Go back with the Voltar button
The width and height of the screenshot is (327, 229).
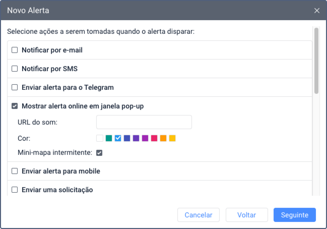[x=246, y=215]
